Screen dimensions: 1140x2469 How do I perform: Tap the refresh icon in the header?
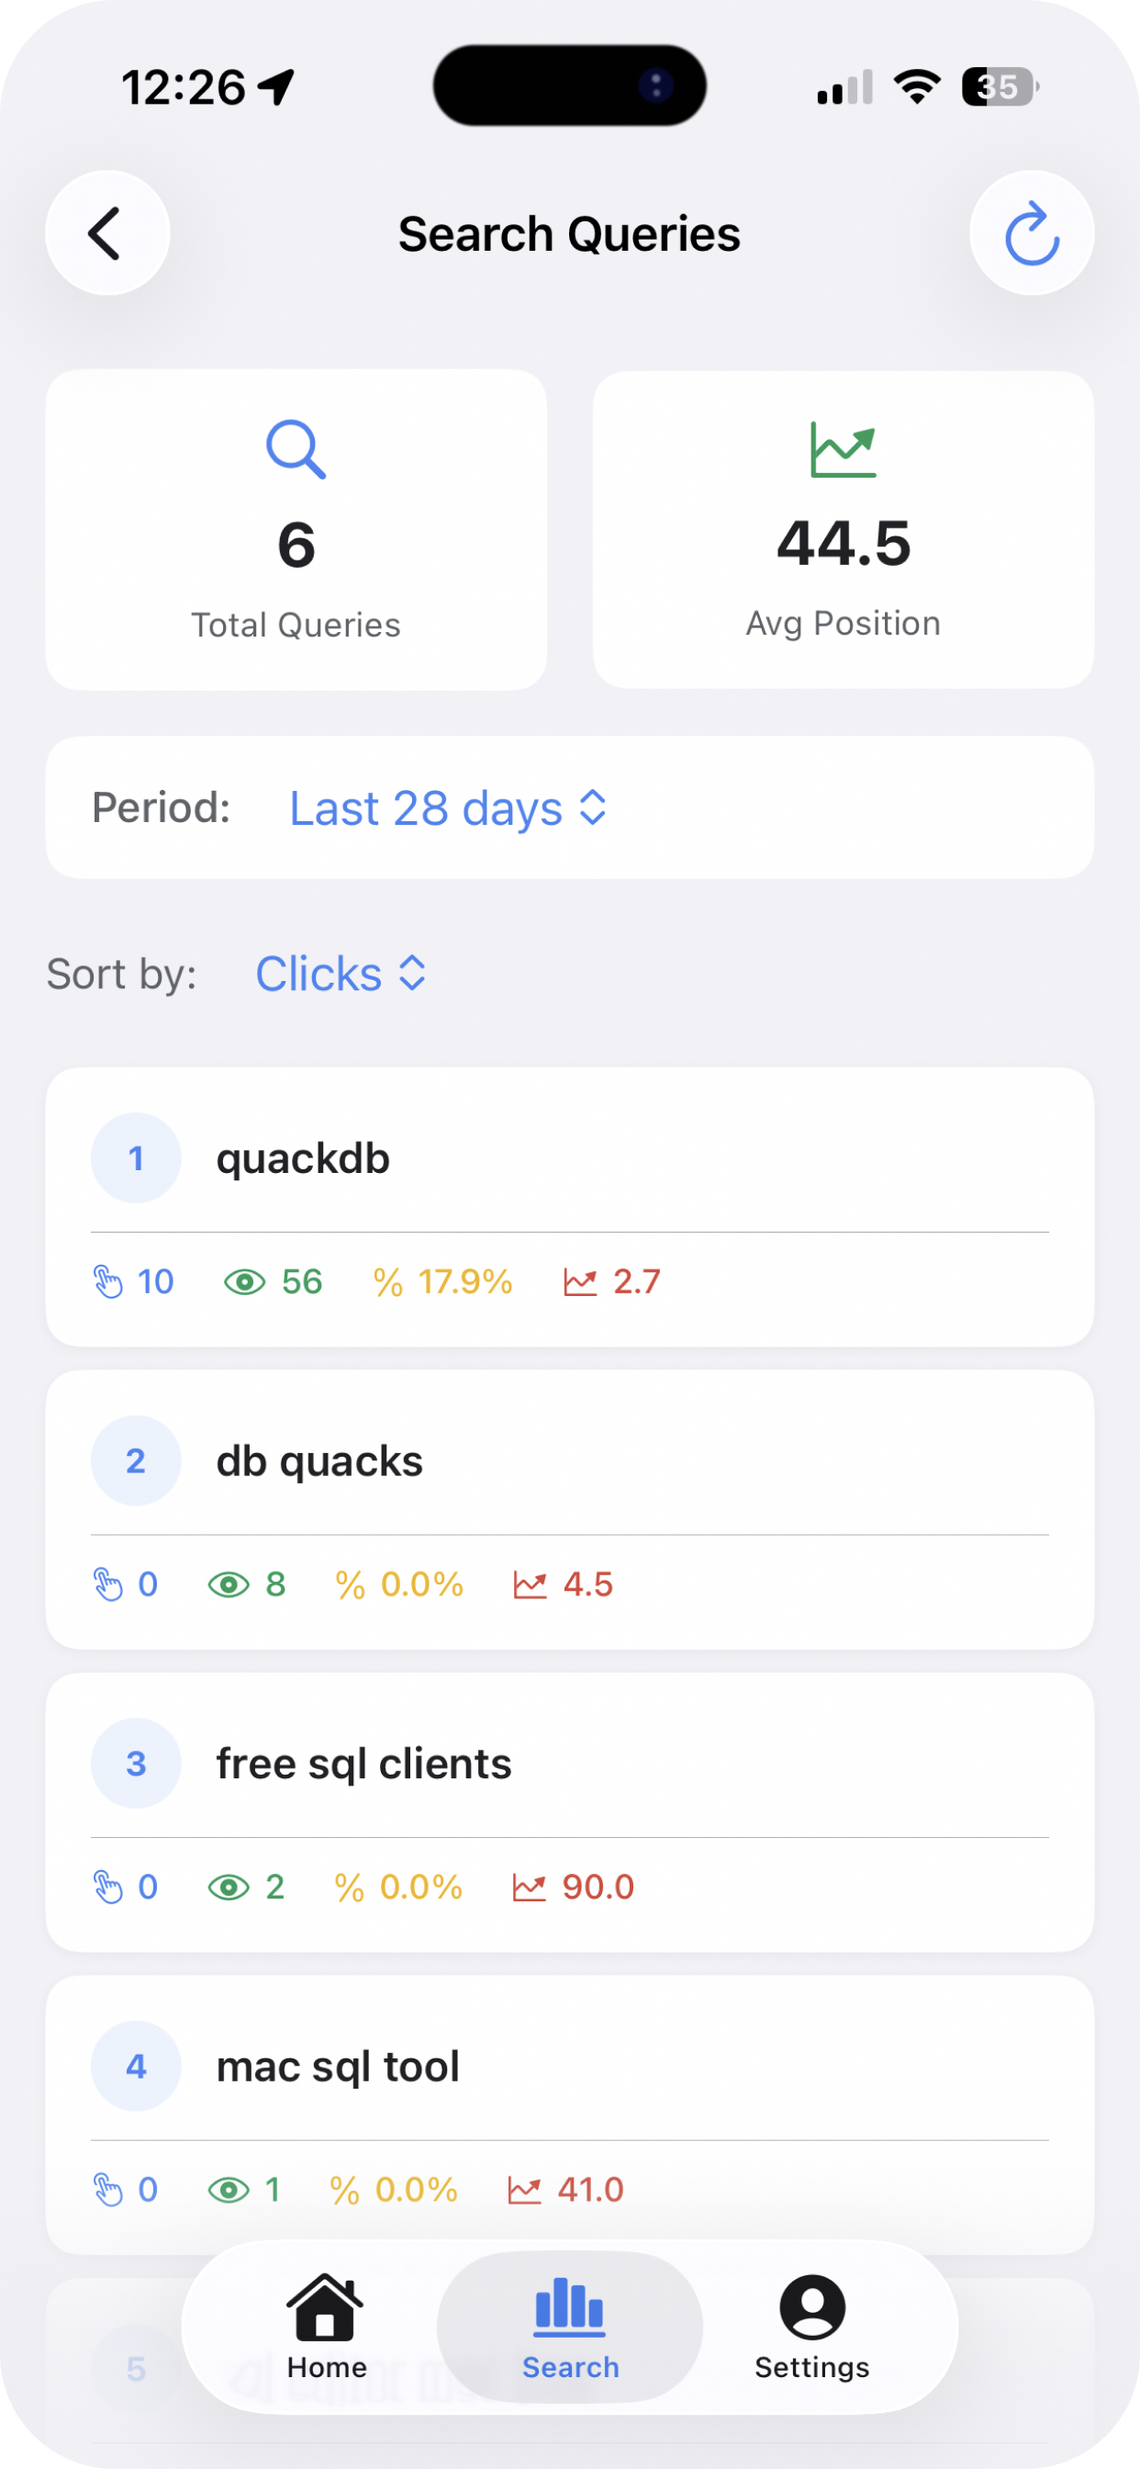tap(1032, 233)
